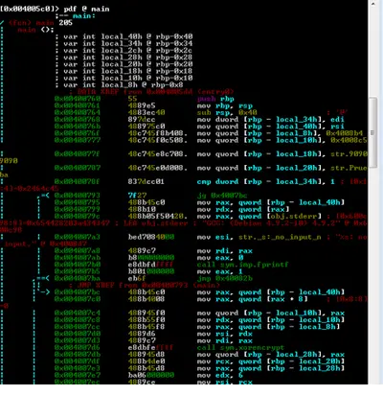
Task: Click 'var int local_18h @ rbp-0x18' line
Action: (124, 71)
